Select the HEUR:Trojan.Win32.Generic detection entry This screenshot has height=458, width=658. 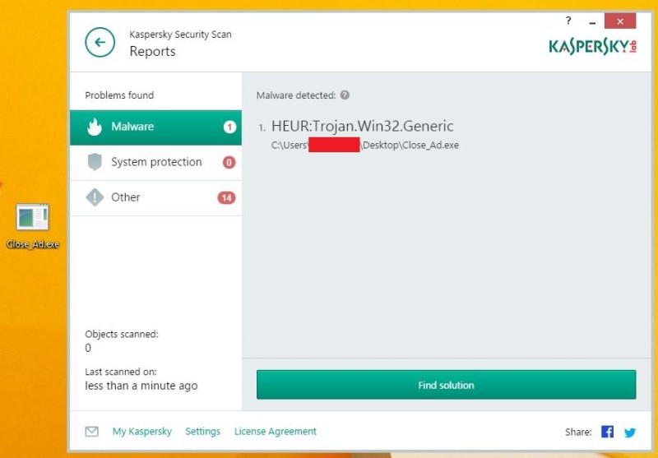pyautogui.click(x=363, y=127)
